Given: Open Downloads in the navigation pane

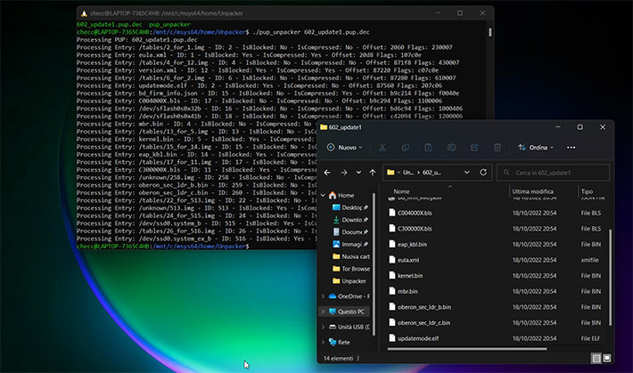Looking at the screenshot, I should [x=349, y=220].
